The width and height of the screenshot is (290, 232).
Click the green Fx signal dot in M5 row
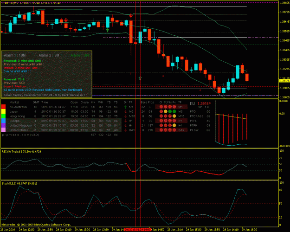pyautogui.click(x=174, y=111)
